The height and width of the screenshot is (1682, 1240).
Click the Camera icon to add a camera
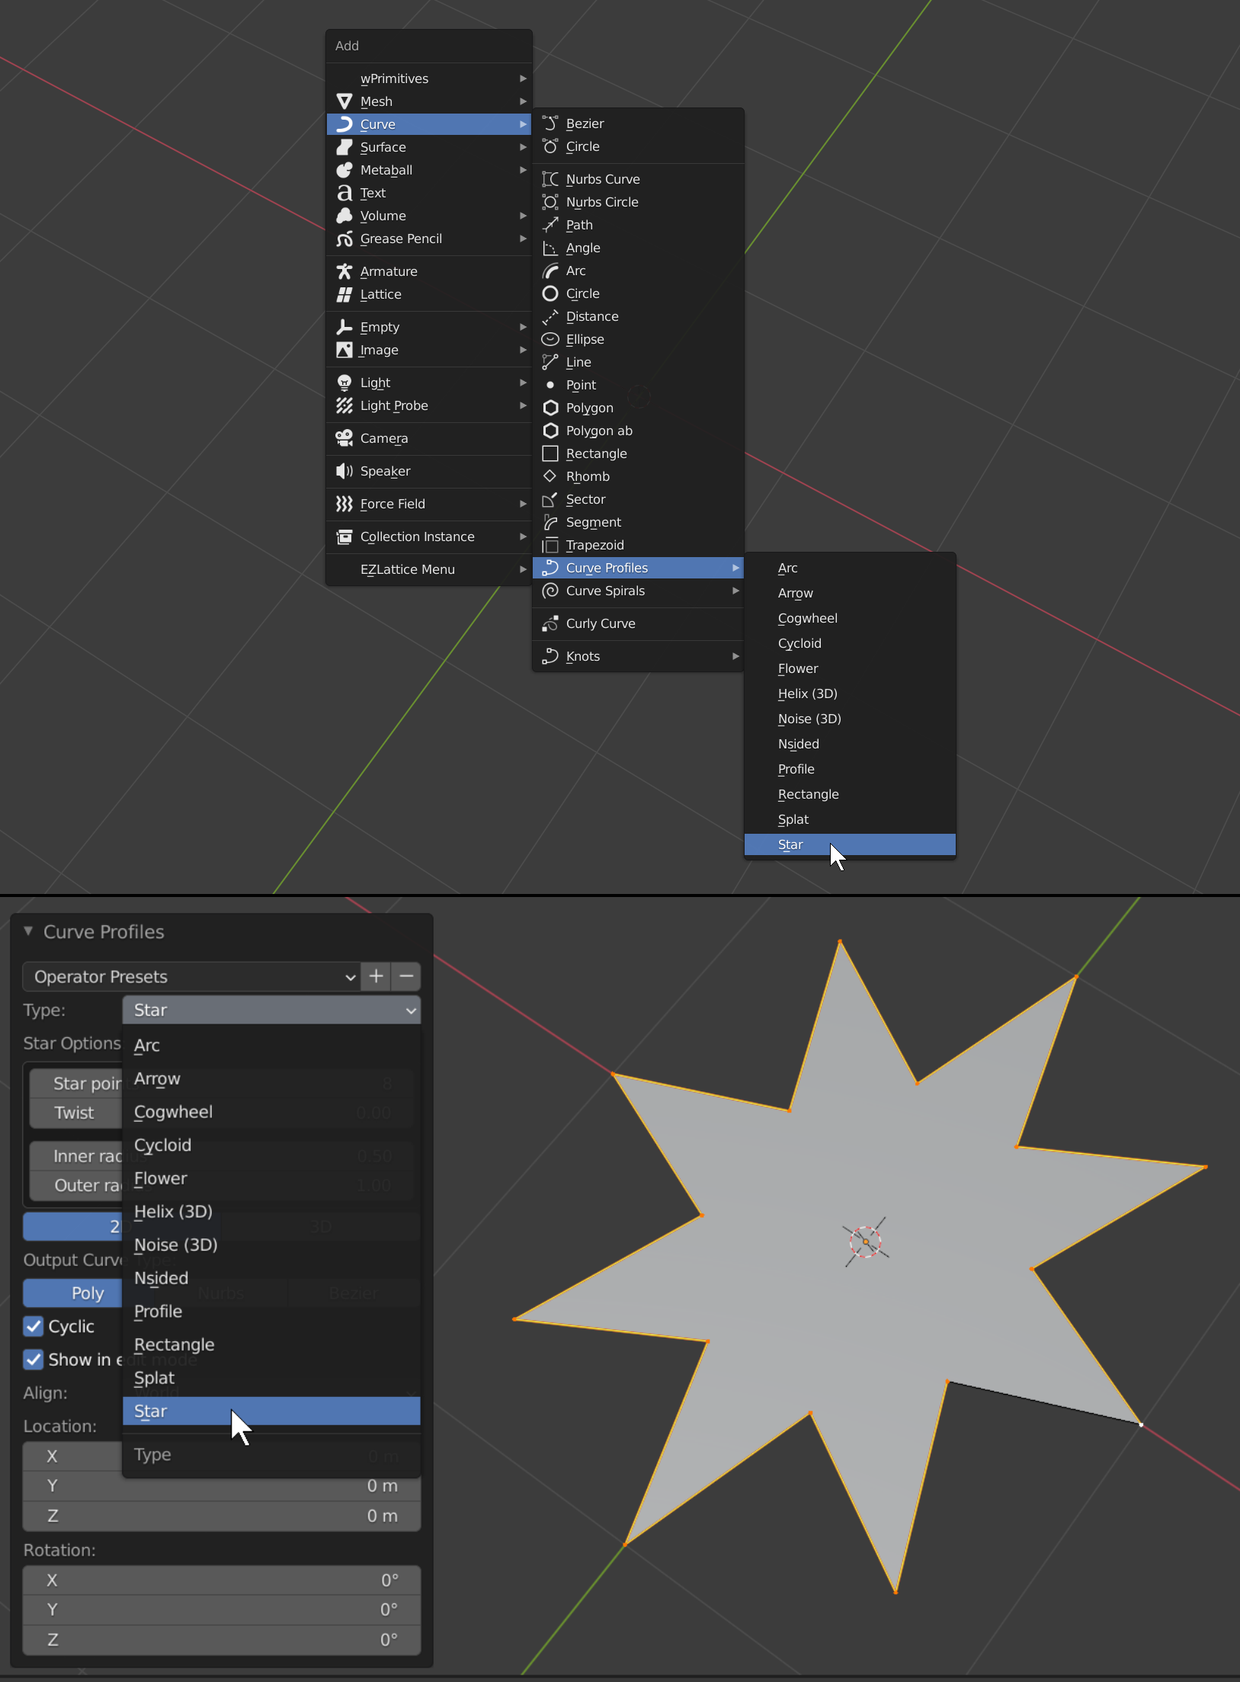(x=344, y=438)
